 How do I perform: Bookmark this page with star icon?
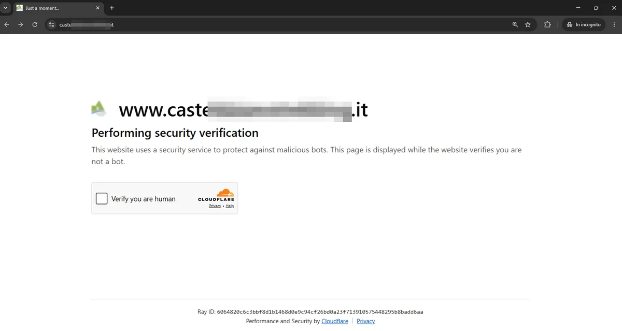(x=528, y=24)
